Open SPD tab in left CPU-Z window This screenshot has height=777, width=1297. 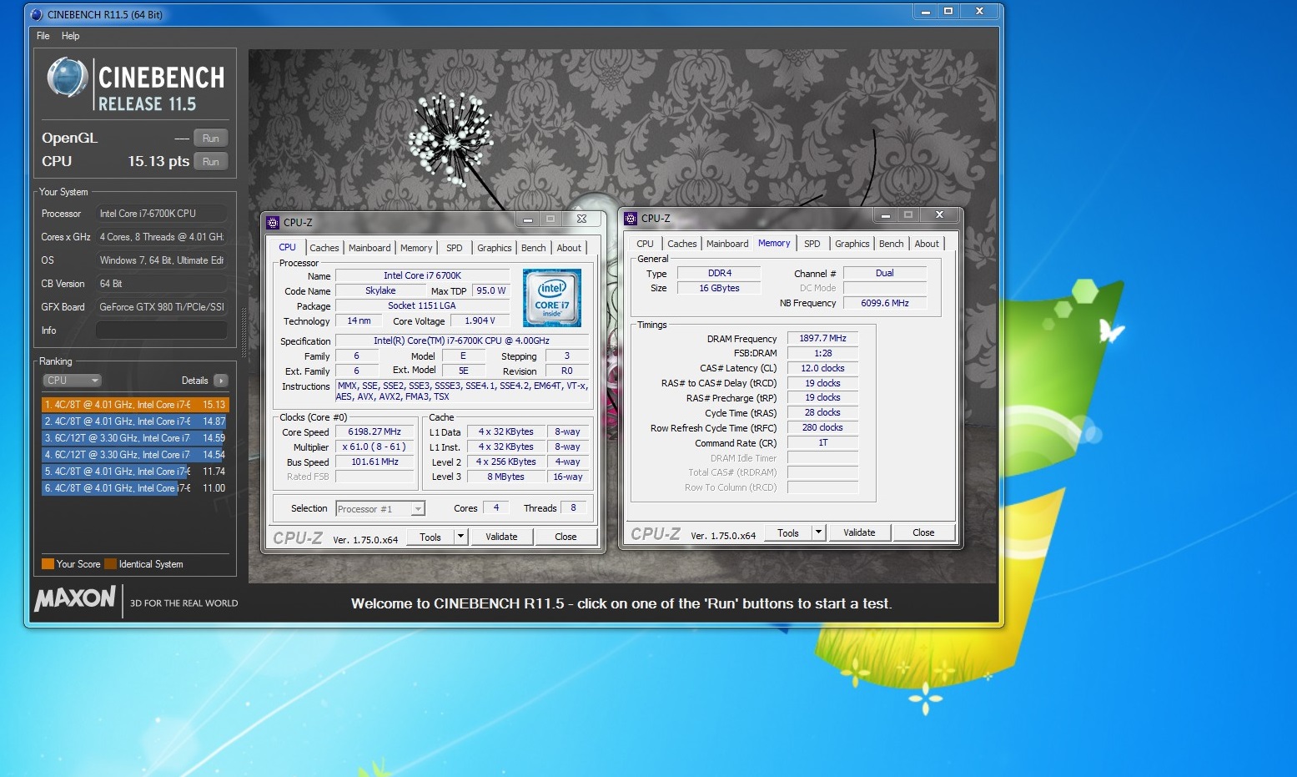[455, 248]
